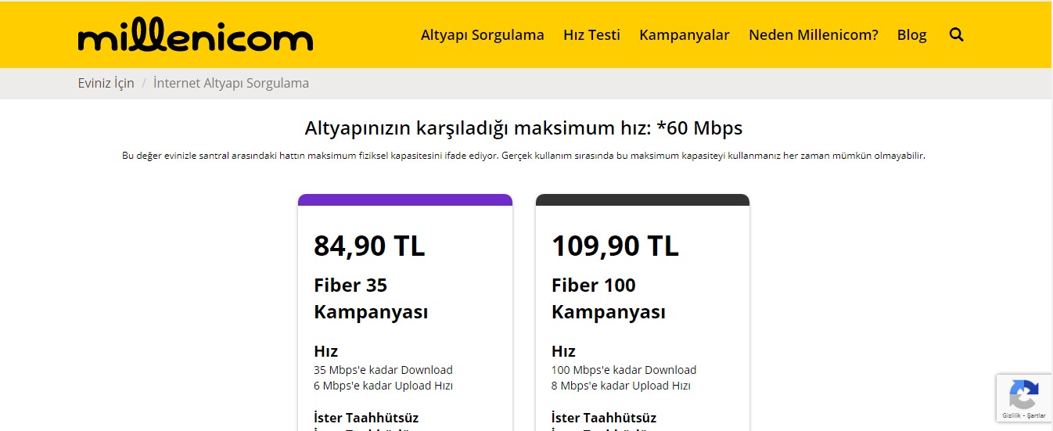The width and height of the screenshot is (1053, 431).
Task: Open the search magnifier icon
Action: (x=956, y=35)
